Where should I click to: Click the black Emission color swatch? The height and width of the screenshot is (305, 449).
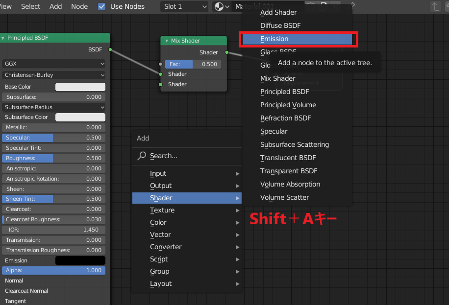[x=80, y=260]
